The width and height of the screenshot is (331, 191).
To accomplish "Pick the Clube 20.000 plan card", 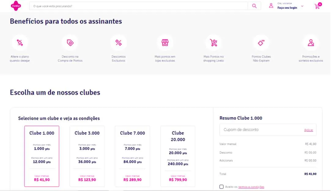I will 178,156.
